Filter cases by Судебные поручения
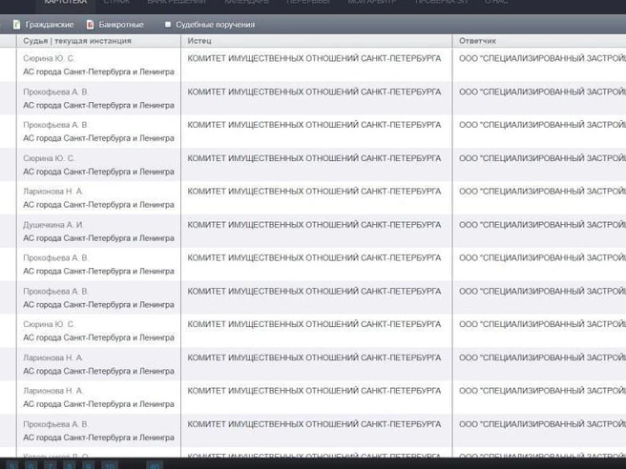The image size is (626, 469). coord(210,25)
